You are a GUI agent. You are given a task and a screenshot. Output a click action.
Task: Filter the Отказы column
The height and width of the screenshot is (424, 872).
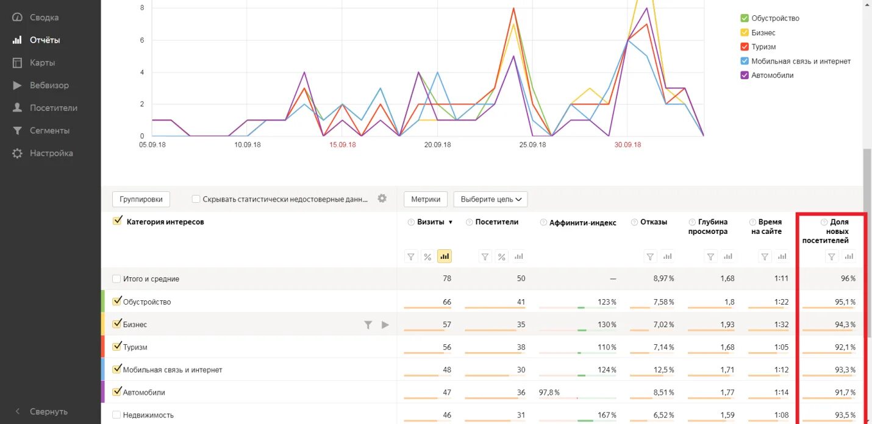click(650, 256)
